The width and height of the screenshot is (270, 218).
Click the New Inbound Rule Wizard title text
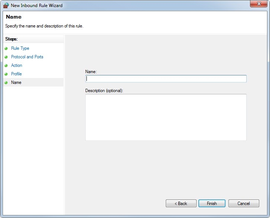click(x=37, y=6)
